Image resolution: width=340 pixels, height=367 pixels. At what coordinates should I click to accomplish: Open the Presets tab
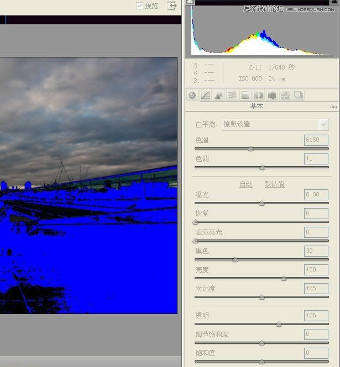285,95
